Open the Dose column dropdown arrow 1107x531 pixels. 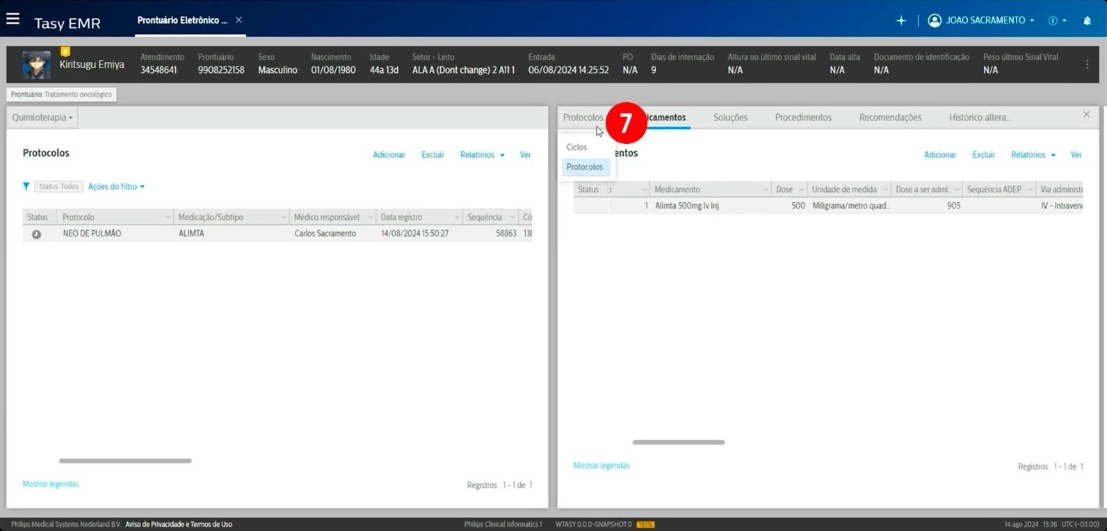pos(802,190)
